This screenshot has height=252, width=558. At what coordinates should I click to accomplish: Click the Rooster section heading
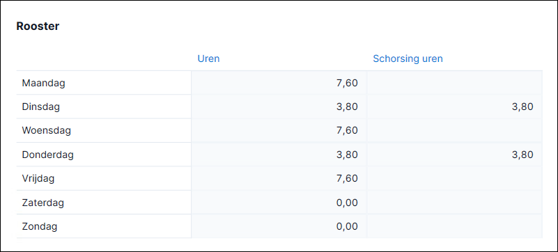coord(38,26)
